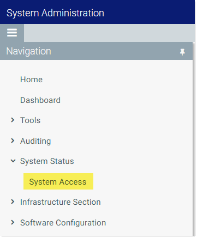Pin the Navigation panel
This screenshot has width=197, height=238.
pos(182,52)
